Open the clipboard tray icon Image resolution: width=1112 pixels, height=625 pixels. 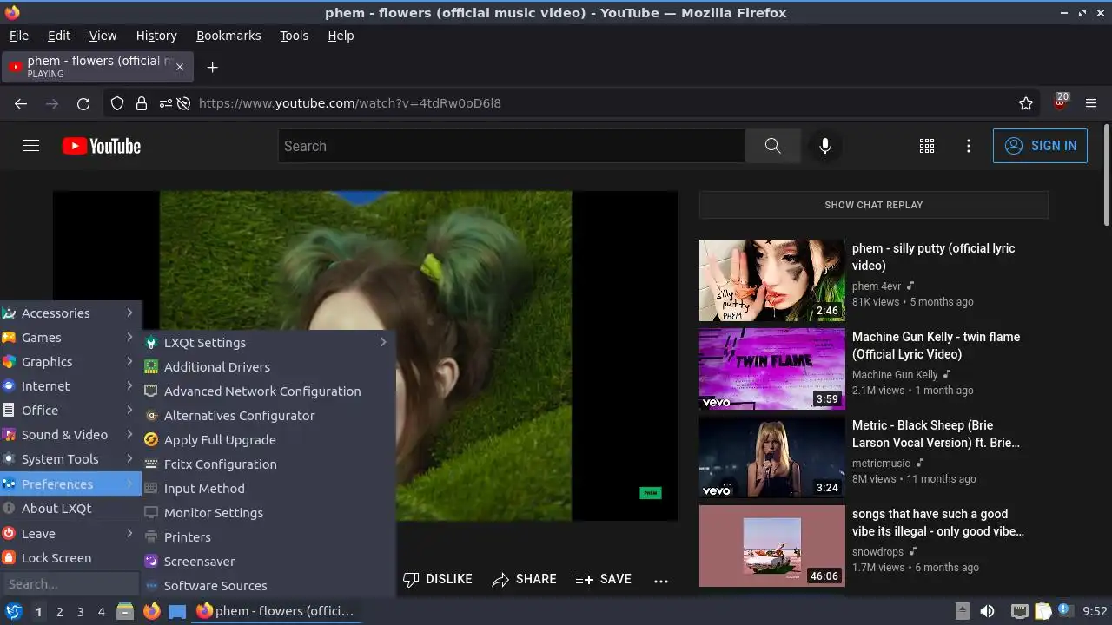(1043, 611)
